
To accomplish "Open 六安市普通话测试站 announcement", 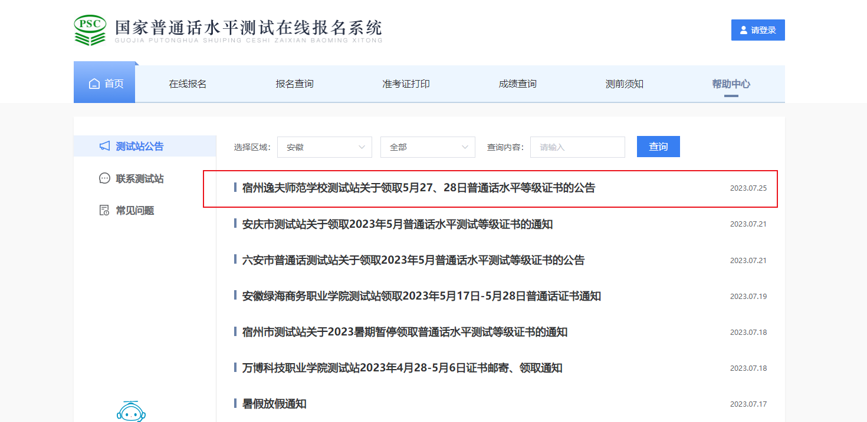I will coord(413,260).
